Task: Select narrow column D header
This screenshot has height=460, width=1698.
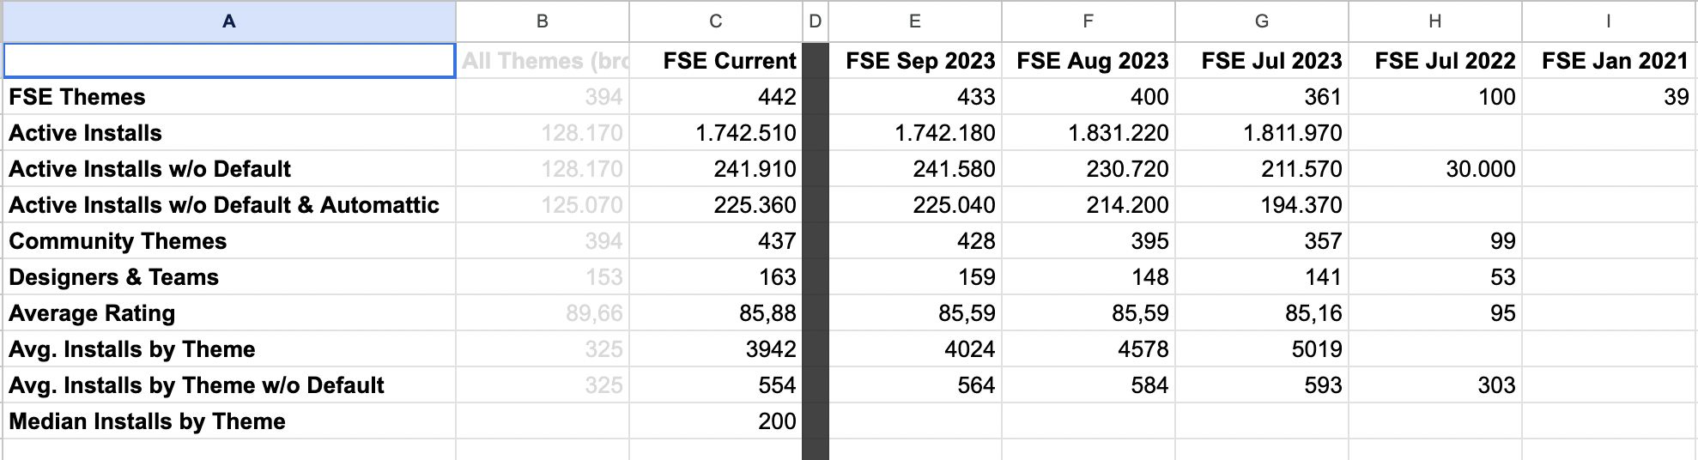Action: point(815,21)
